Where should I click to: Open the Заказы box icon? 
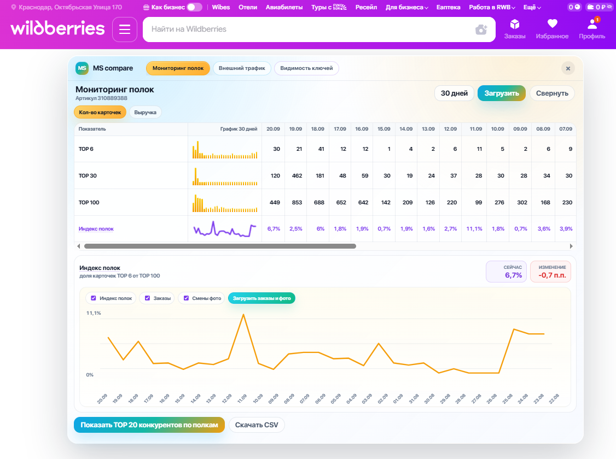(x=515, y=29)
